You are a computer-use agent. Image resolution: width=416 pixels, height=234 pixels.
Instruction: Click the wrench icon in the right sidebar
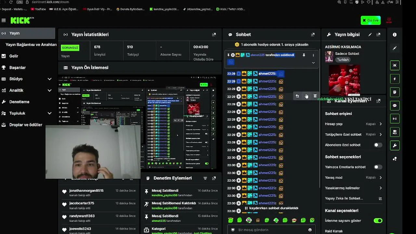tap(395, 145)
